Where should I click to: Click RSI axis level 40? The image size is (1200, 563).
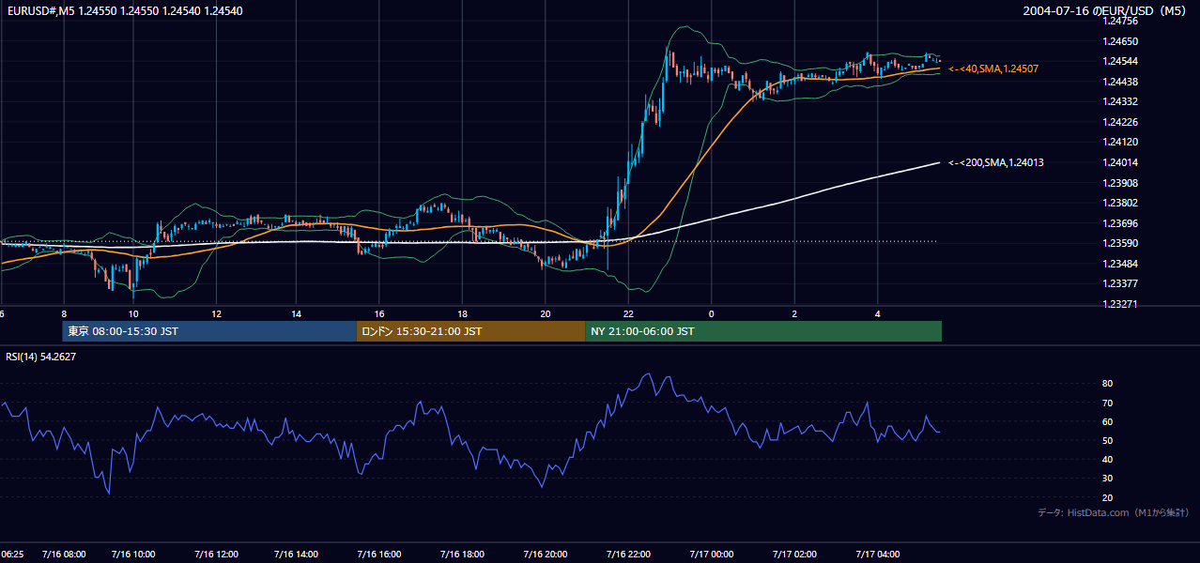pos(1107,459)
